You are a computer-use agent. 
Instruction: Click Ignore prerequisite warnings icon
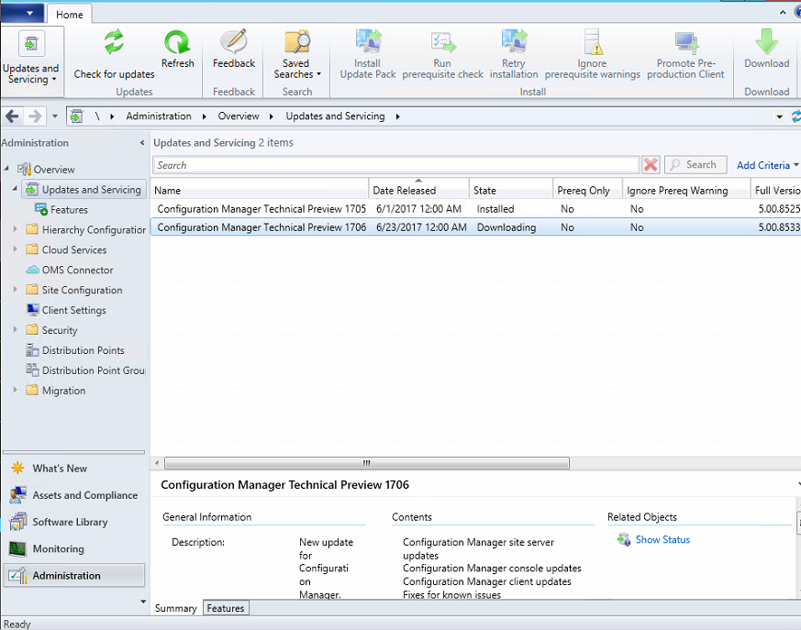pos(593,41)
